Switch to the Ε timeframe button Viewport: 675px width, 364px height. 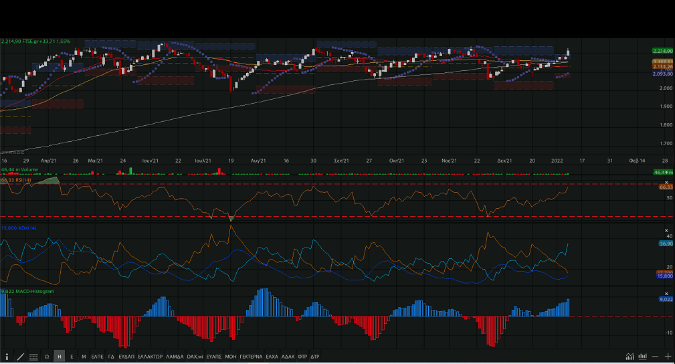tap(72, 357)
